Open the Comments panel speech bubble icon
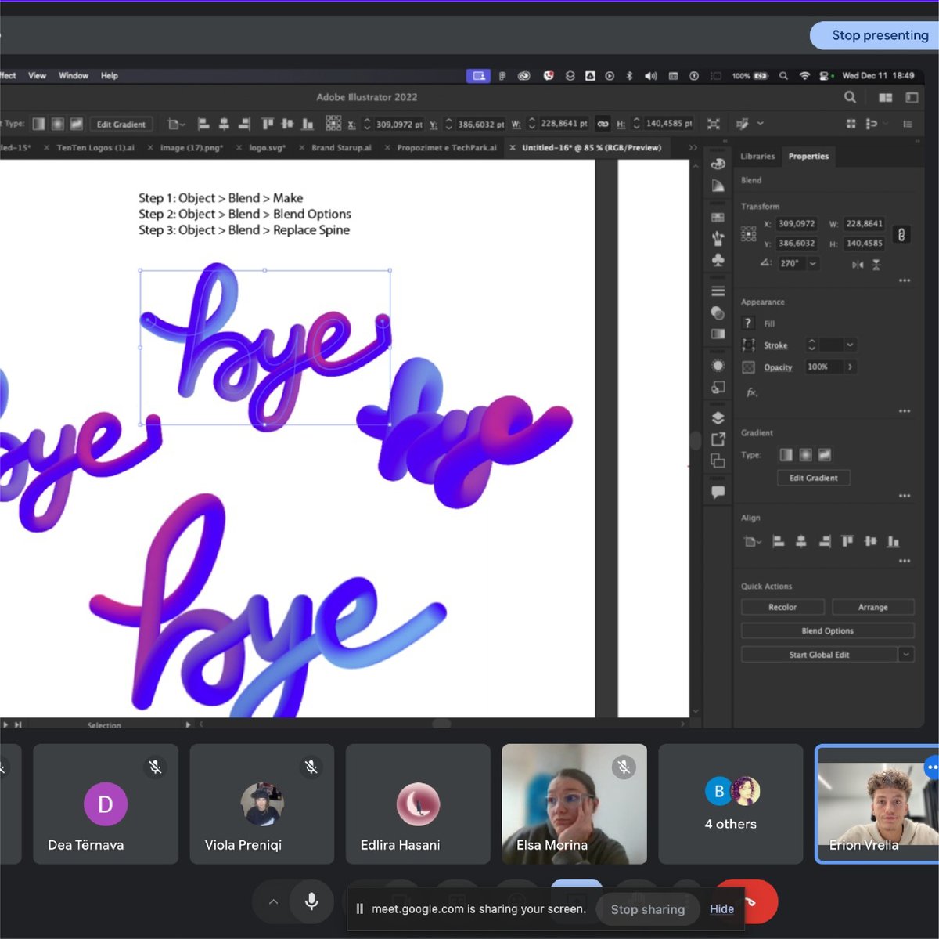 click(718, 492)
